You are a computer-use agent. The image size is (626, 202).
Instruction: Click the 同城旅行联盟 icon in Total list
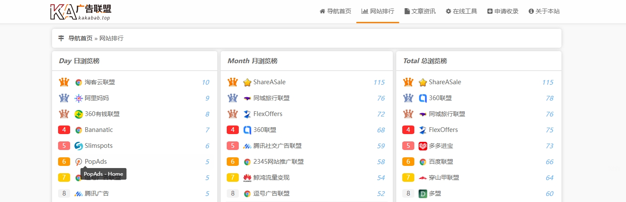pyautogui.click(x=422, y=114)
